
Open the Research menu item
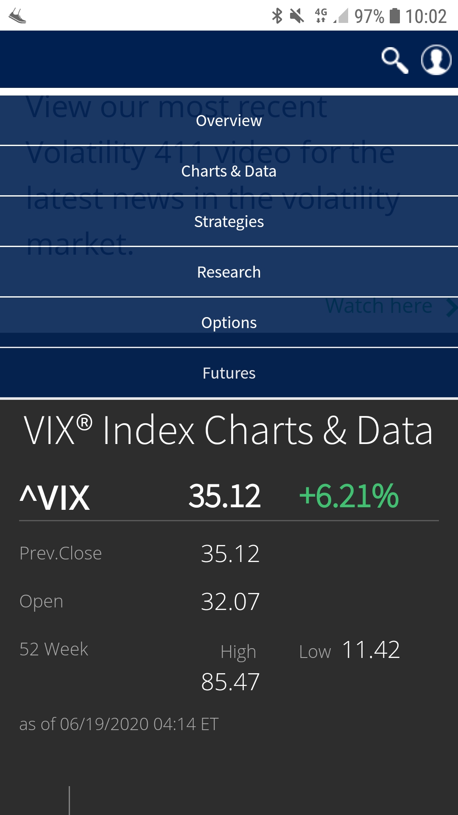click(229, 272)
